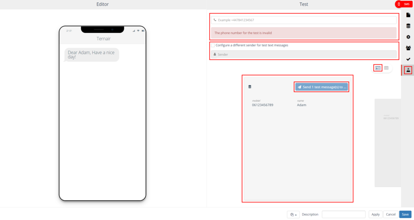Select the partially visible next test card
This screenshot has height=220, width=414.
click(388, 143)
